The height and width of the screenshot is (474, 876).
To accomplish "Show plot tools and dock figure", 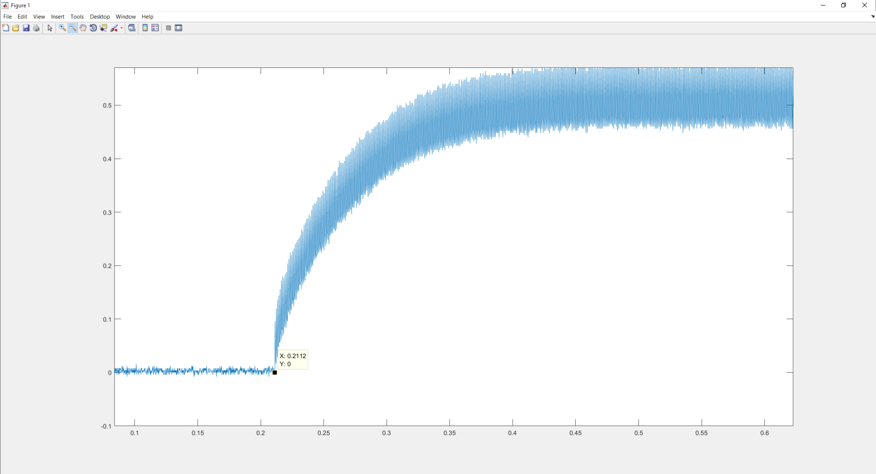I will click(x=179, y=28).
